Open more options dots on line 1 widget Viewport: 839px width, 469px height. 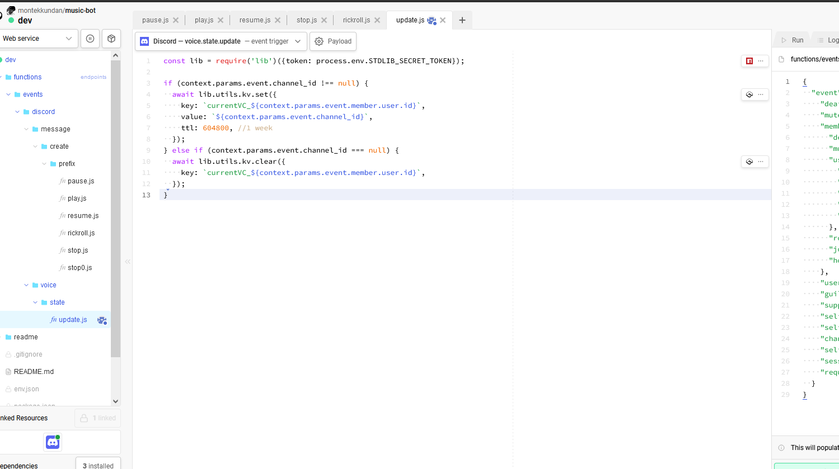(761, 61)
